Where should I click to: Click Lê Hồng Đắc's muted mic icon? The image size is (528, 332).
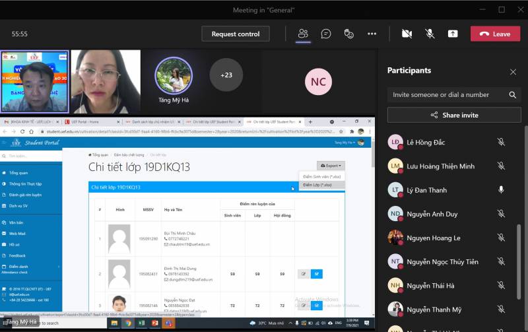[501, 142]
